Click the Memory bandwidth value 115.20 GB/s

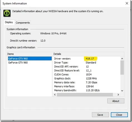point(93,90)
